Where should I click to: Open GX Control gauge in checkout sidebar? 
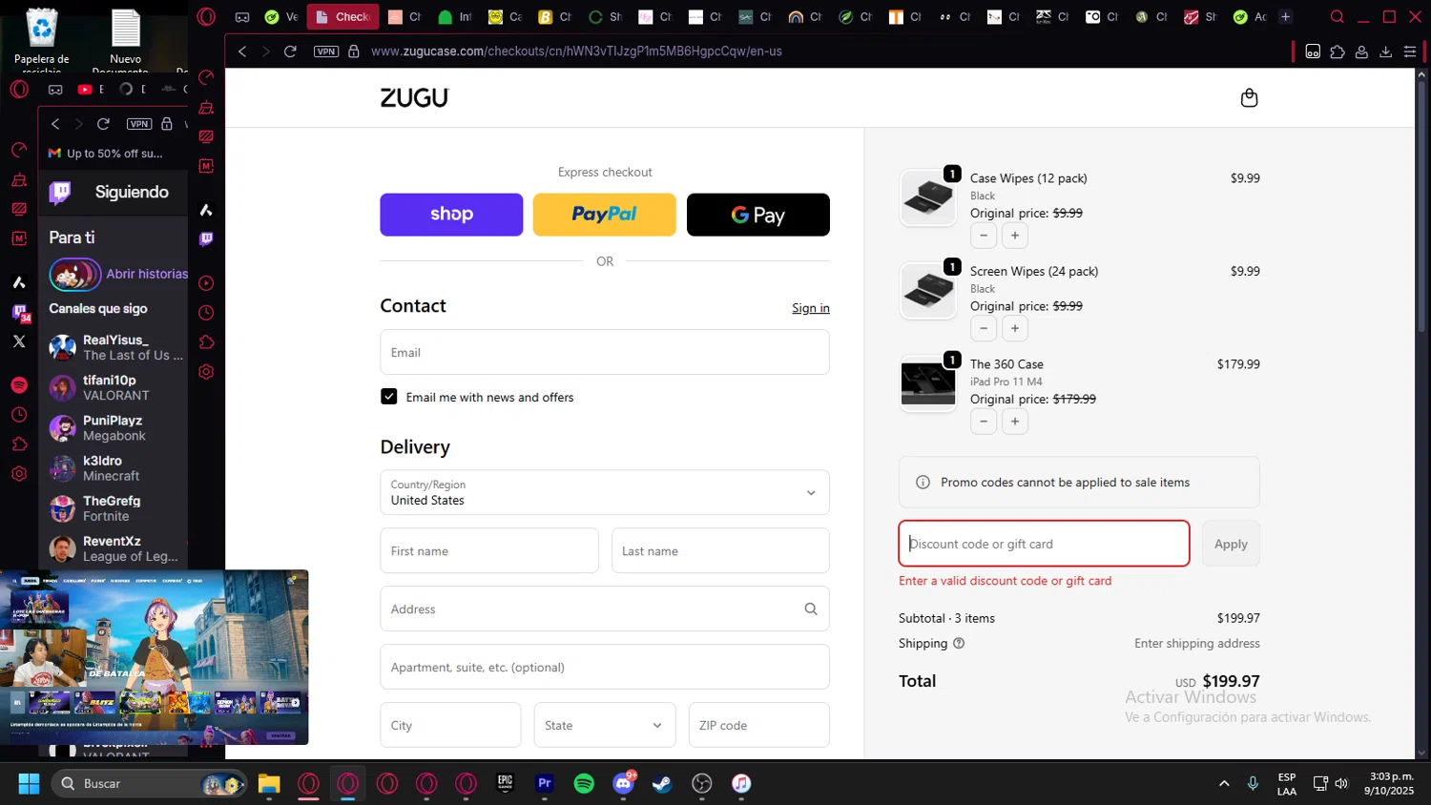click(x=206, y=77)
